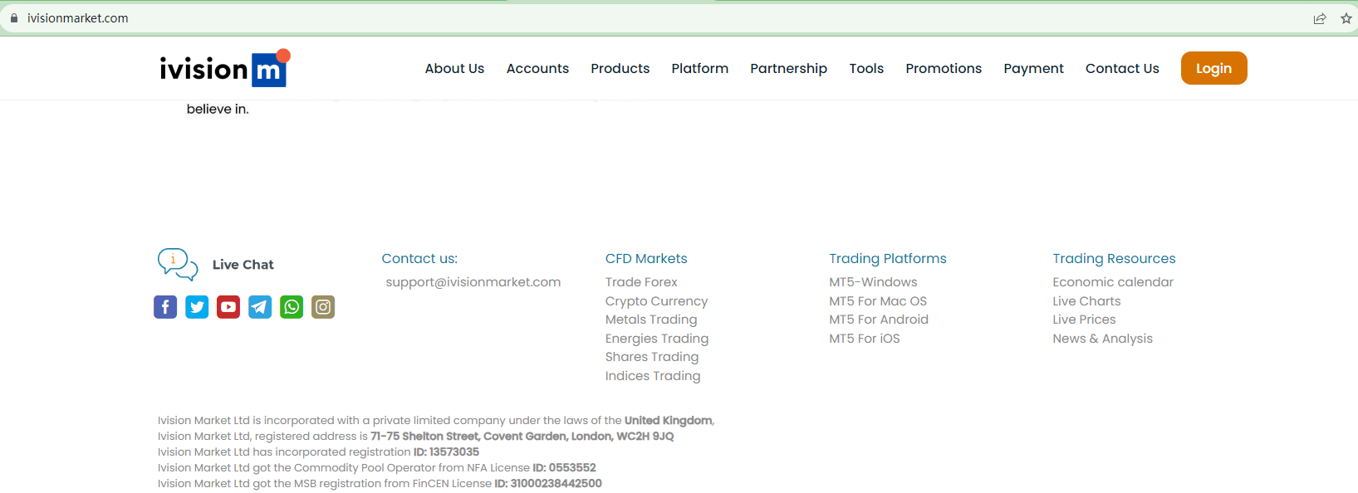The image size is (1358, 493).
Task: Open the YouTube social icon
Action: point(228,307)
